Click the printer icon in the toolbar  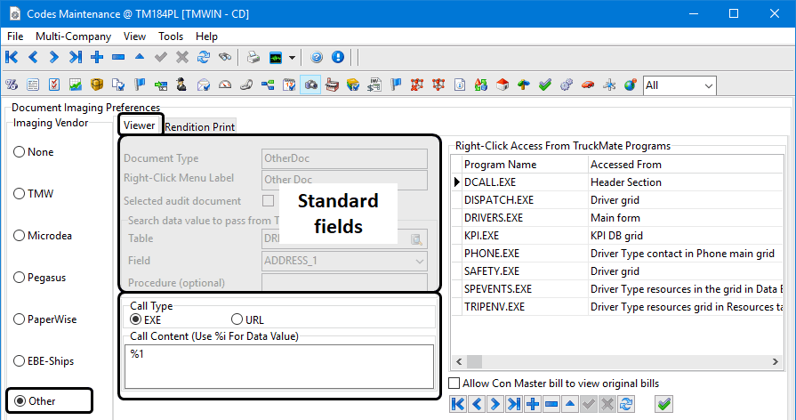click(253, 58)
